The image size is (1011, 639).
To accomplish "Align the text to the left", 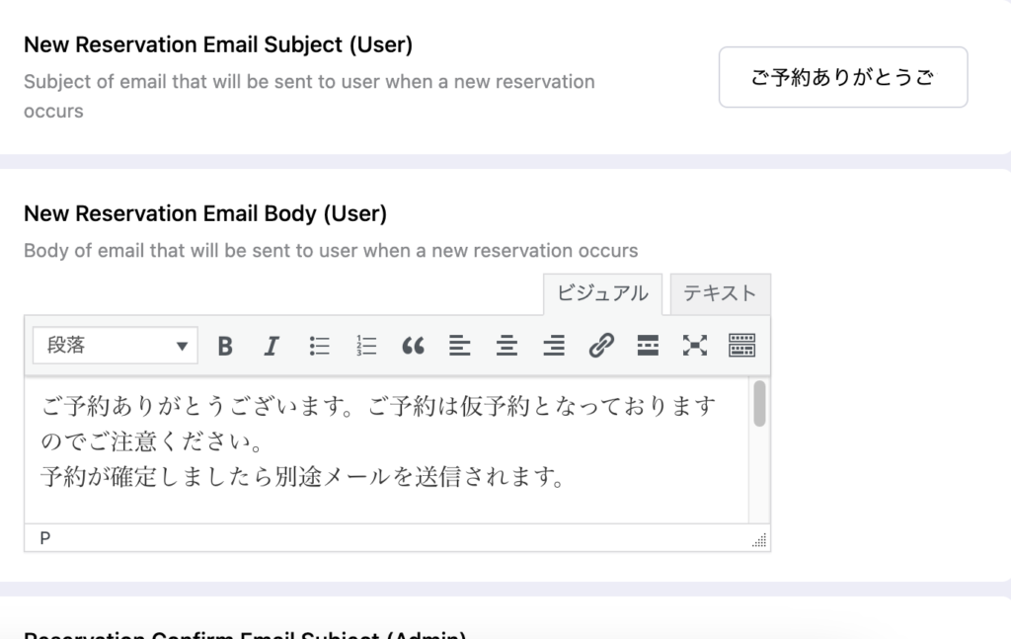I will coord(459,346).
